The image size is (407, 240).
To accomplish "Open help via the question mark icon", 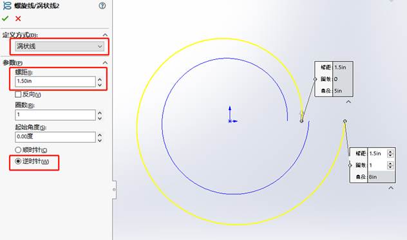I will (x=102, y=5).
